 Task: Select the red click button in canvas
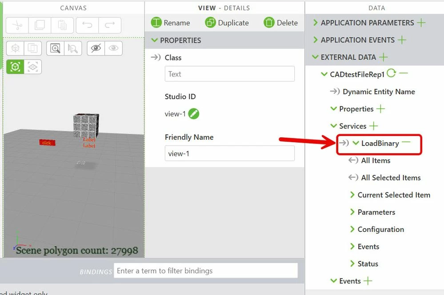(47, 143)
